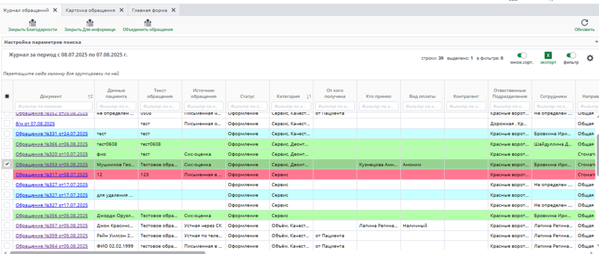Close the Журнал обращений tab with its X

click(55, 10)
